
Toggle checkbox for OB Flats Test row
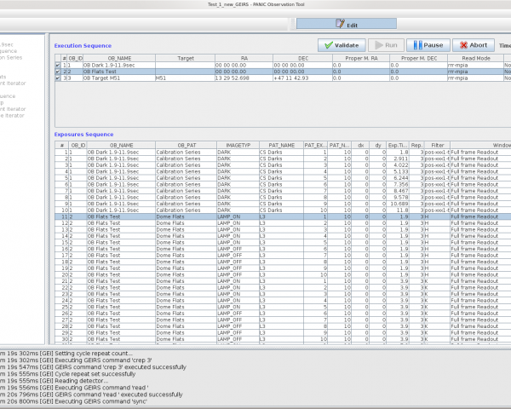(58, 72)
